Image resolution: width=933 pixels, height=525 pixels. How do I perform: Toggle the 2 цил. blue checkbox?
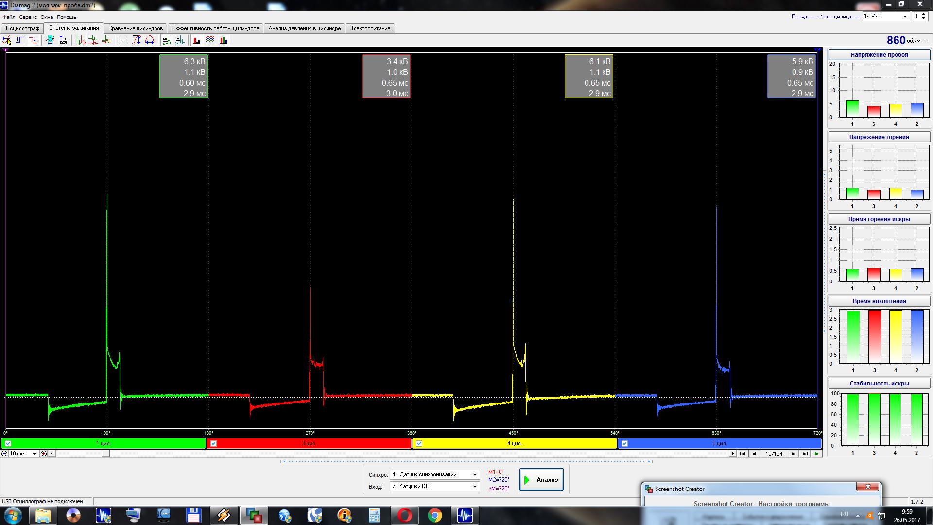tap(624, 443)
